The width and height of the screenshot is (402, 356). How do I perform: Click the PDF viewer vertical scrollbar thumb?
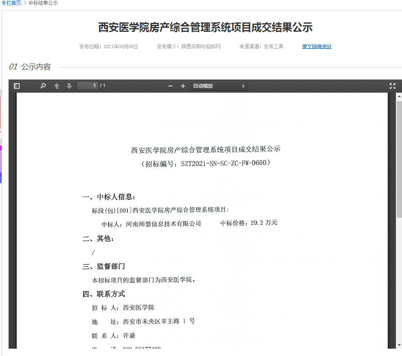pyautogui.click(x=399, y=159)
